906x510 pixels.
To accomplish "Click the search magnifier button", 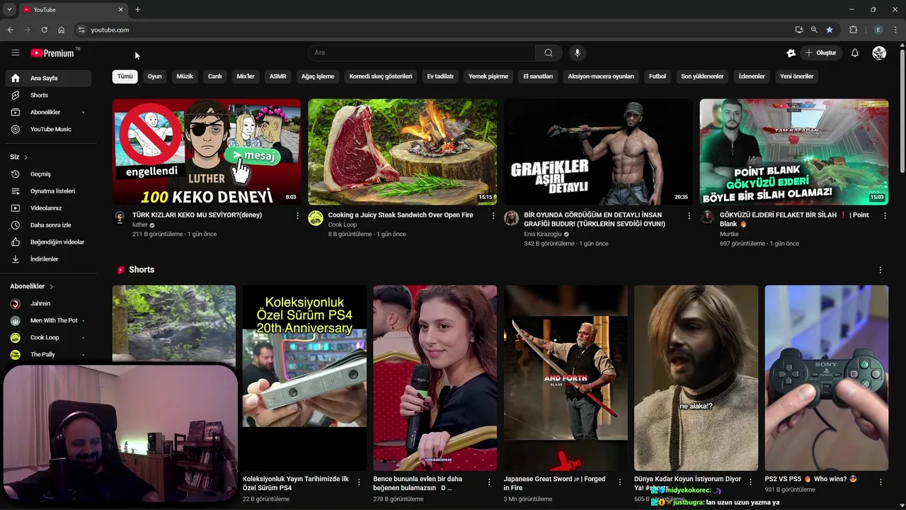I will 549,52.
